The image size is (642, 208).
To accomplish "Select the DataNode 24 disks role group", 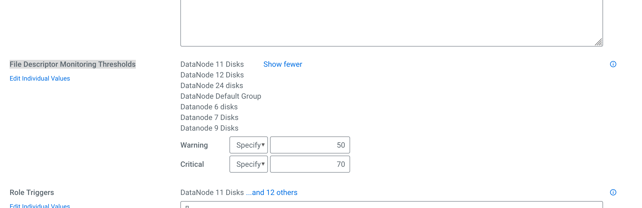I will pyautogui.click(x=212, y=85).
